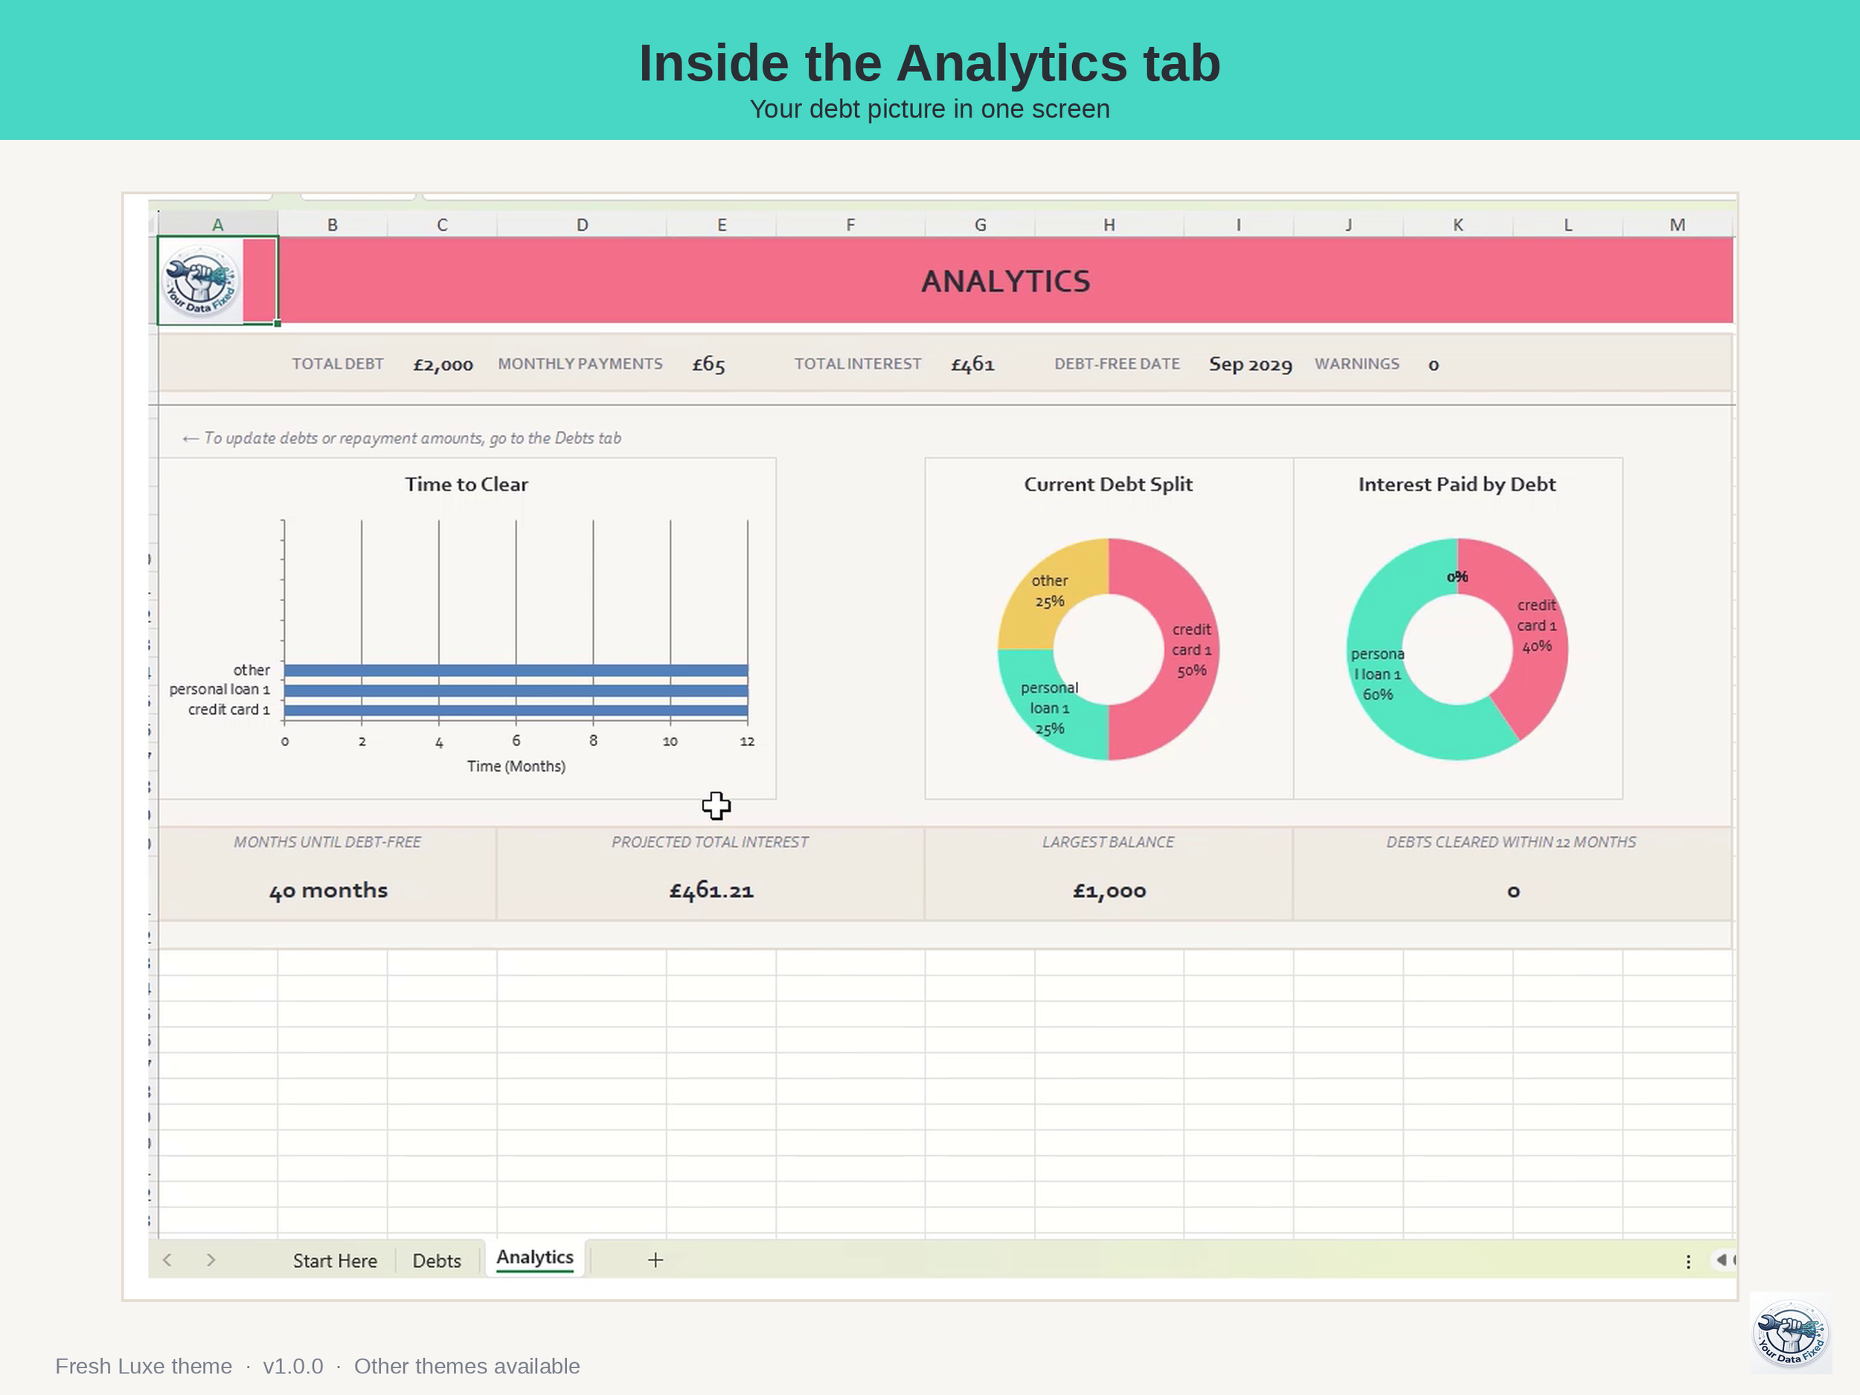Click the Current Debt Split chart title

tap(1109, 484)
